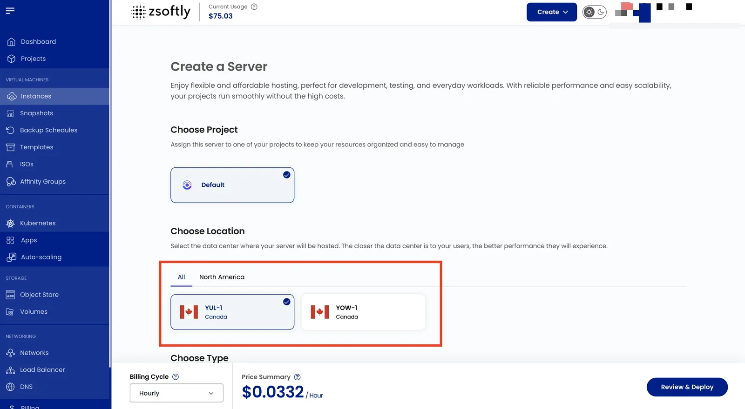Click the zsoftly logo

pyautogui.click(x=161, y=12)
